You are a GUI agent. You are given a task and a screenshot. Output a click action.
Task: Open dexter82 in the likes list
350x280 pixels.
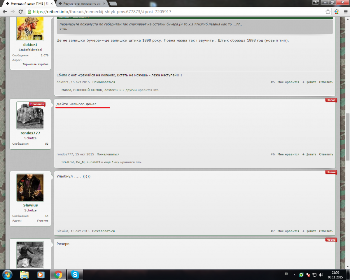111,90
